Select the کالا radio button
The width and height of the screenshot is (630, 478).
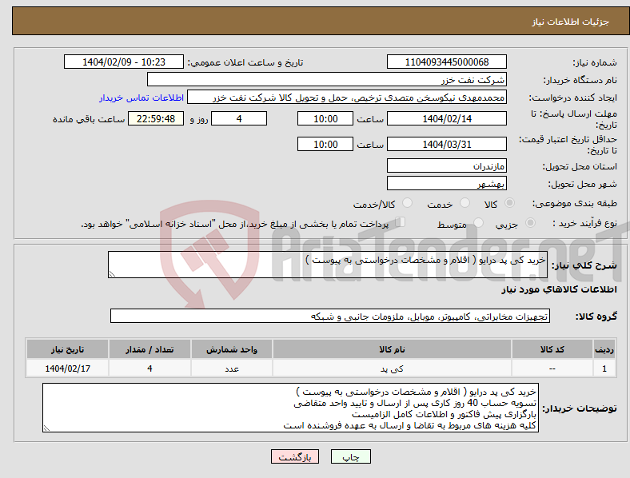coord(509,203)
